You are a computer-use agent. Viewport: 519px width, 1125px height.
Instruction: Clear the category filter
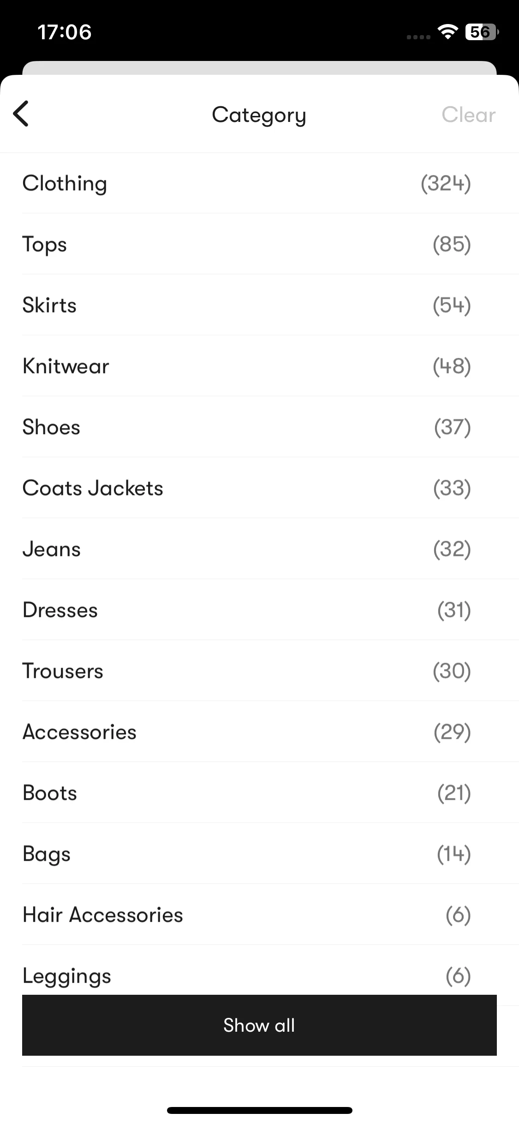(468, 115)
